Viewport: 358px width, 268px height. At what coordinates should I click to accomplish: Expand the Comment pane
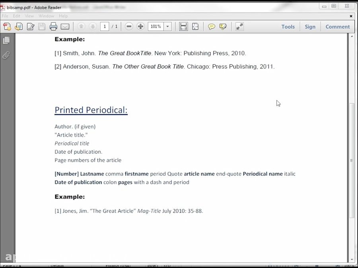[x=337, y=26]
